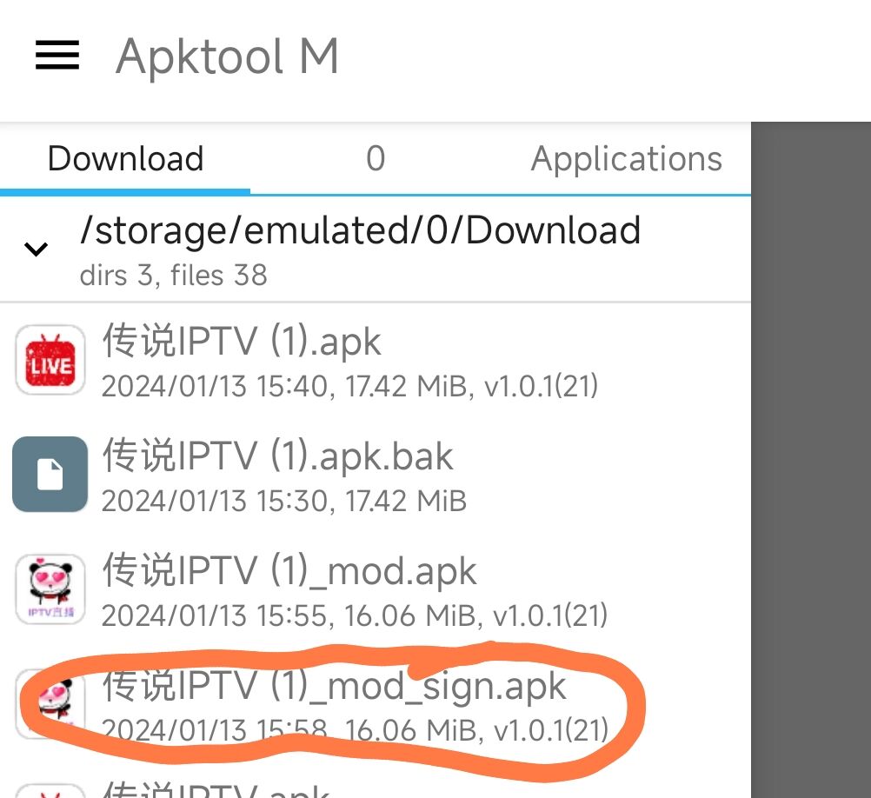This screenshot has height=798, width=871.
Task: Select the 传说IPTV (1).apk file name
Action: (242, 341)
